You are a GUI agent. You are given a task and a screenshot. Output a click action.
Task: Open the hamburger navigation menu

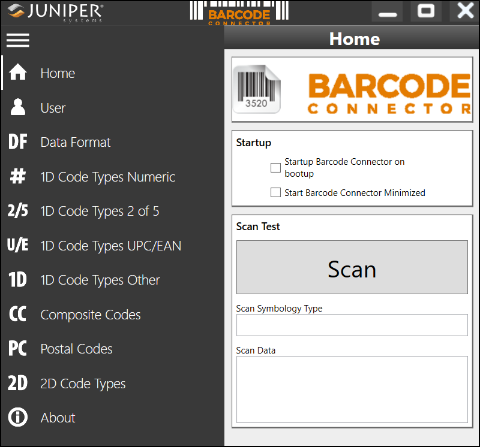coord(17,40)
